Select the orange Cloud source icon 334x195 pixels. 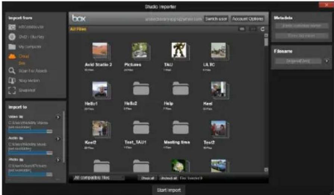click(x=12, y=56)
